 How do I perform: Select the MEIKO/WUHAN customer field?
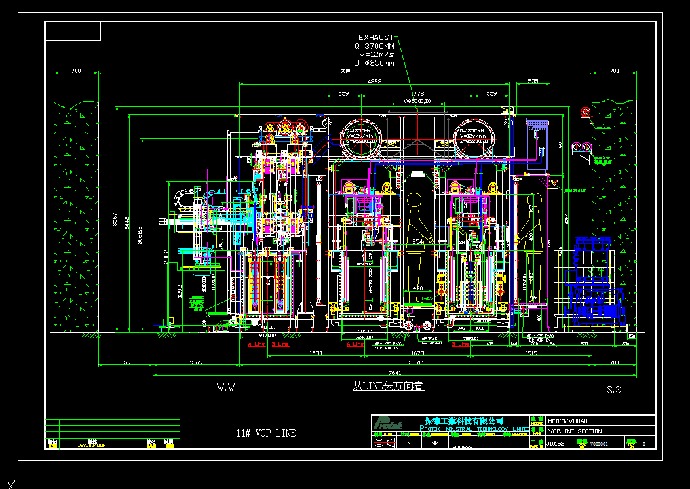567,421
